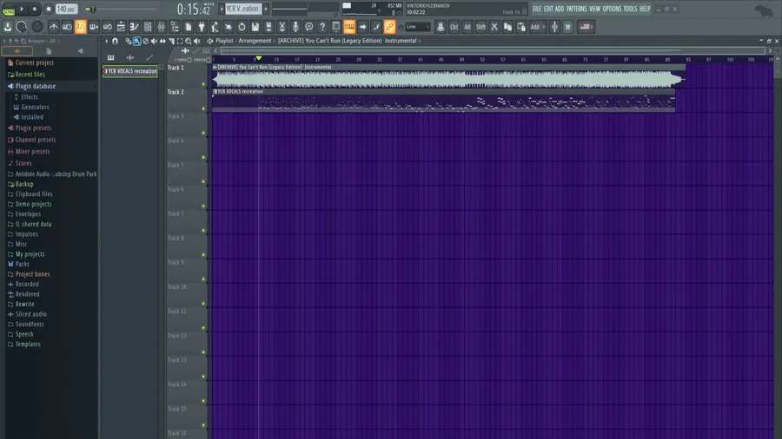This screenshot has width=782, height=439.
Task: Click the scissors cut icon
Action: click(494, 27)
